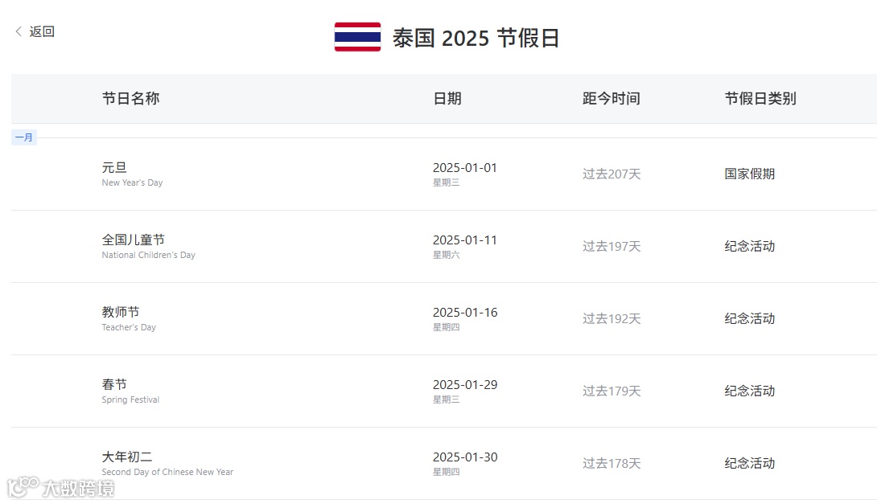Viewport: 877px width, 504px height.
Task: Click the date 2025-01-01
Action: (x=465, y=167)
